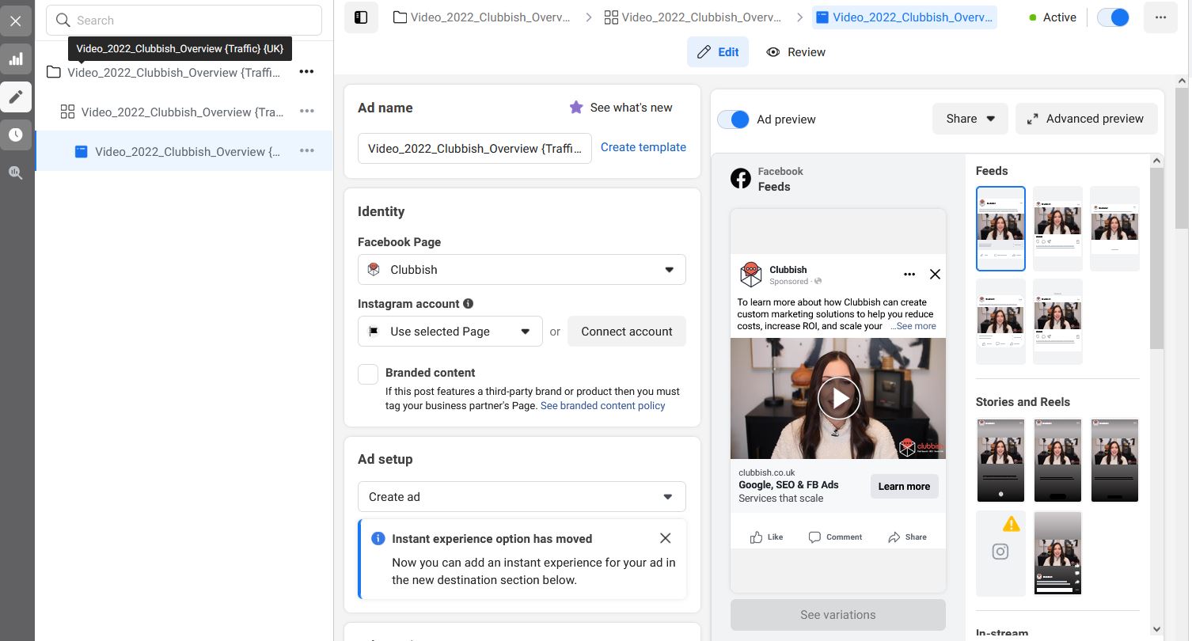This screenshot has height=641, width=1192.
Task: Click the Clubbish logo in preview post
Action: click(x=750, y=275)
